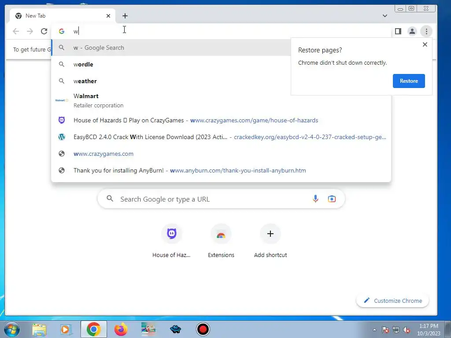Select the www.crazygames.com suggestion
The width and height of the screenshot is (451, 338).
click(x=221, y=154)
